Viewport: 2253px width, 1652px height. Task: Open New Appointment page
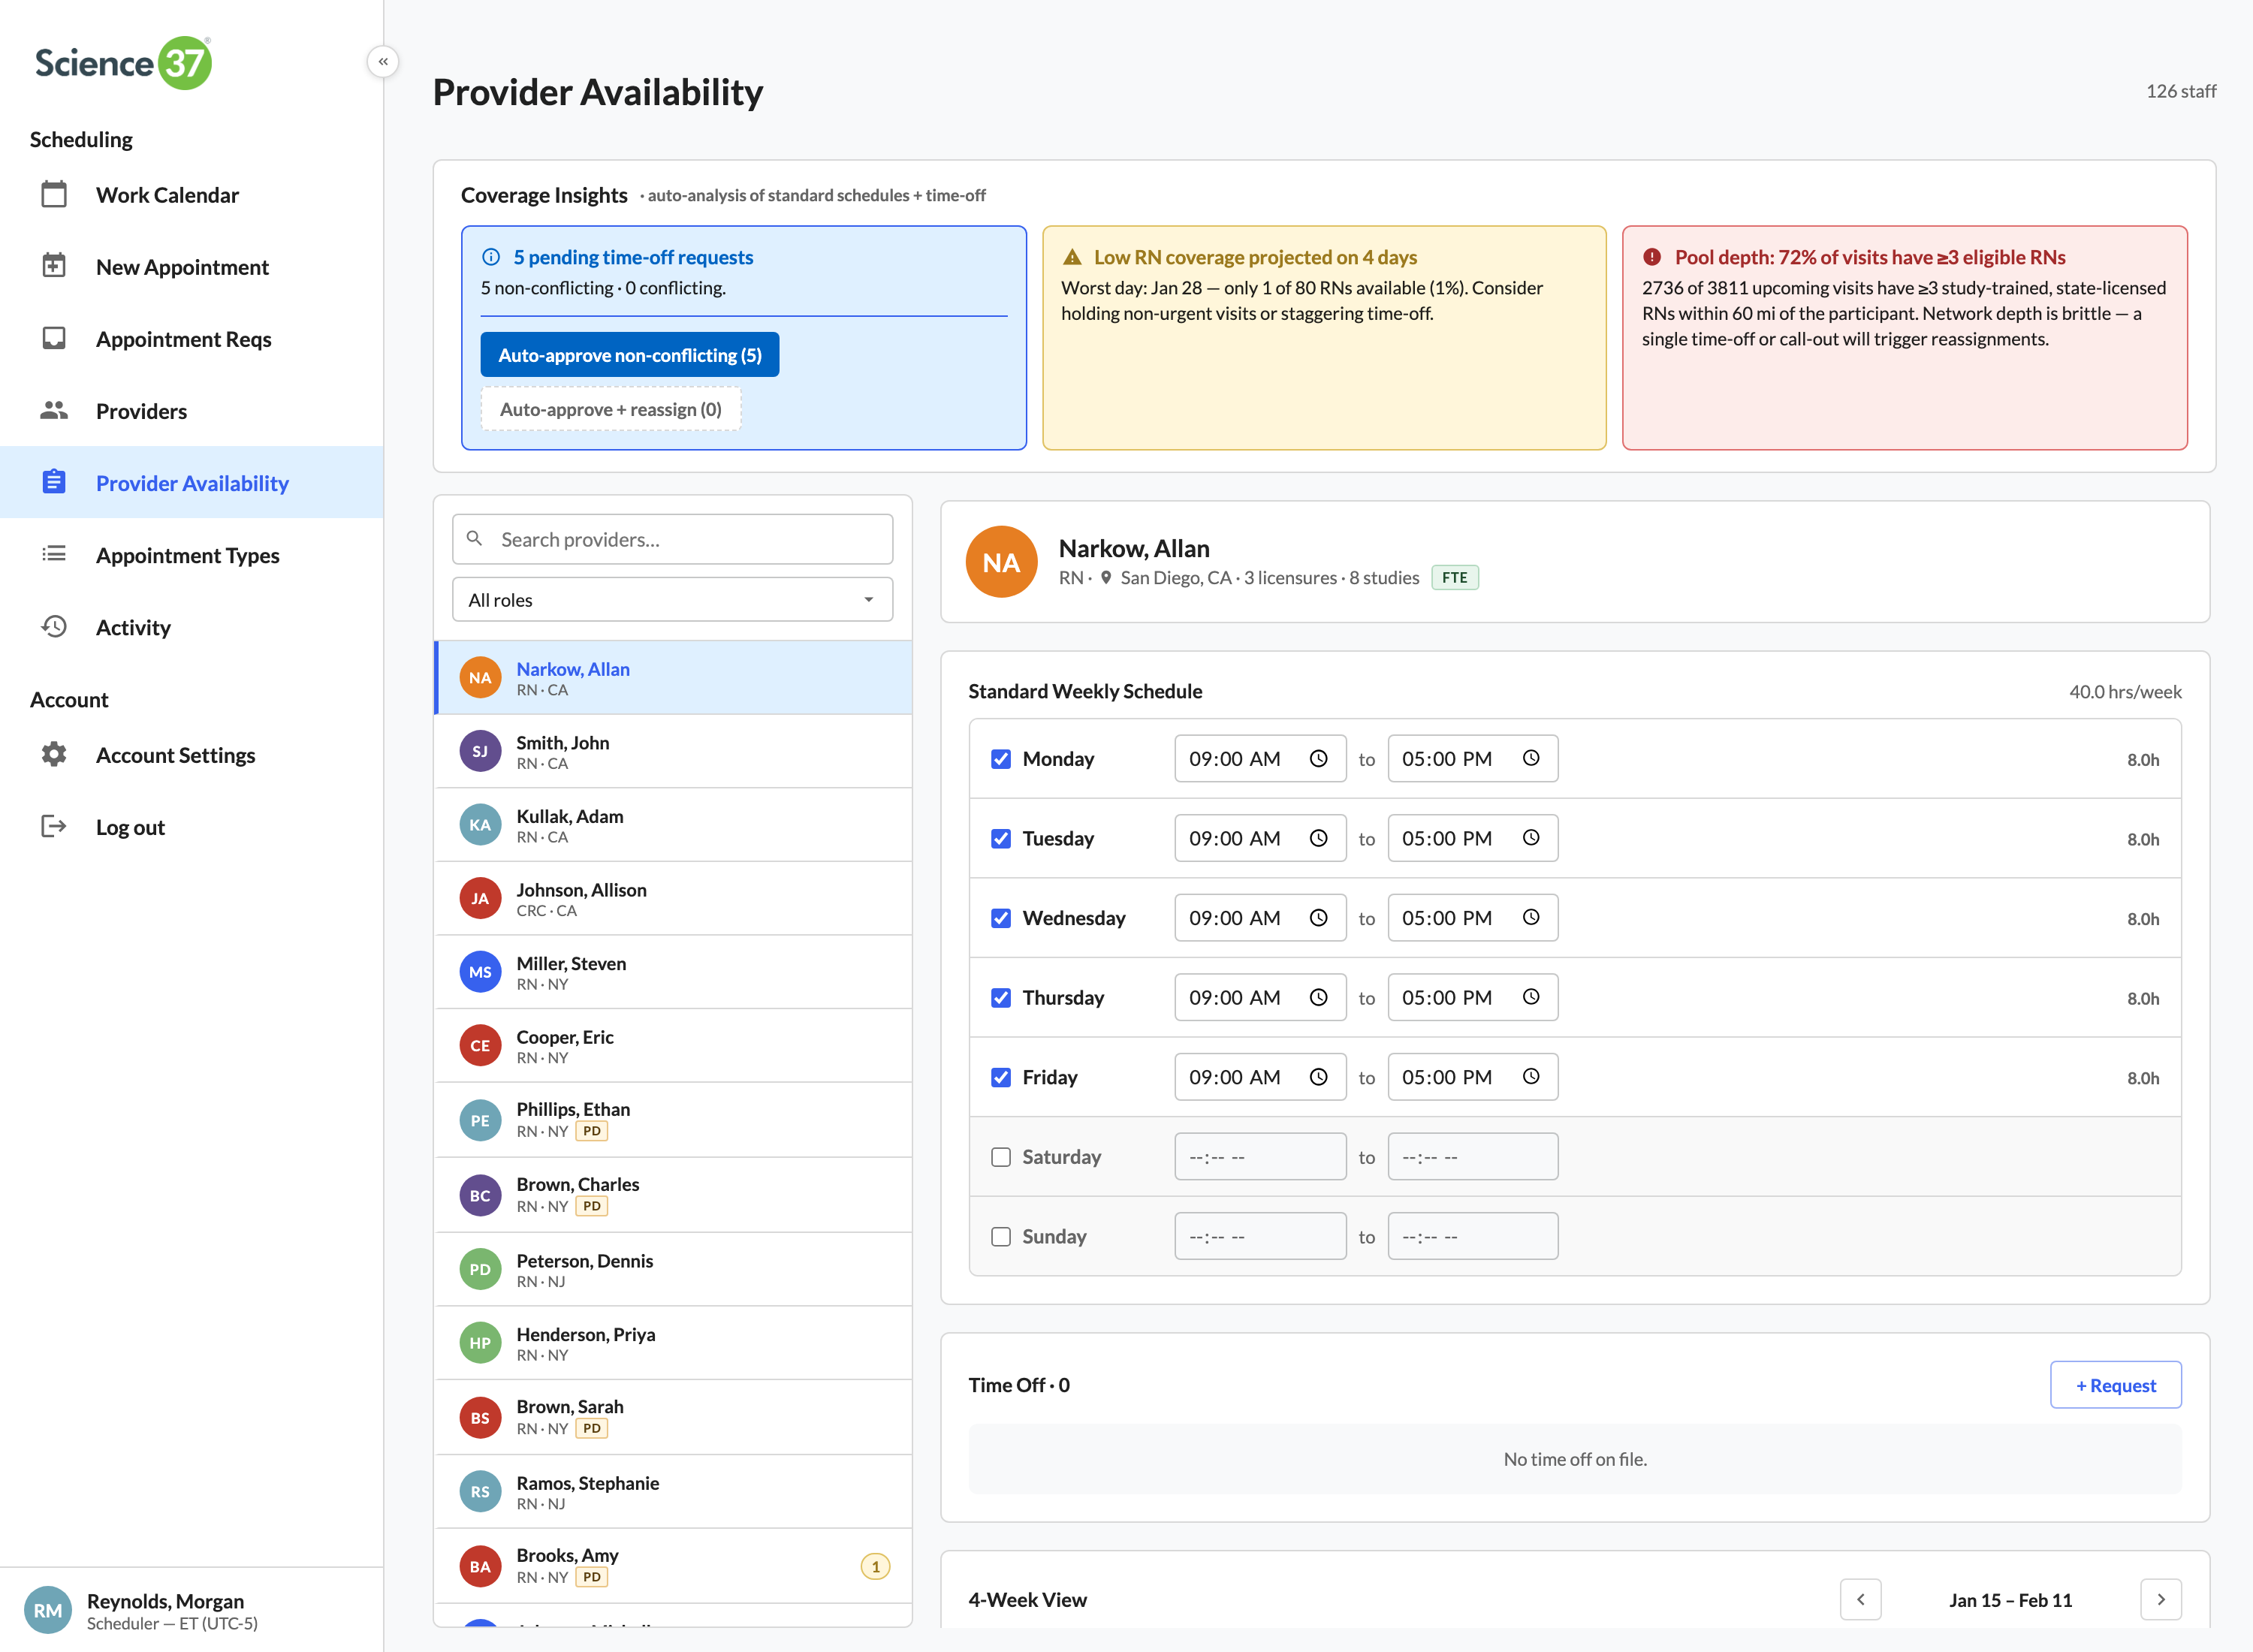[x=192, y=266]
